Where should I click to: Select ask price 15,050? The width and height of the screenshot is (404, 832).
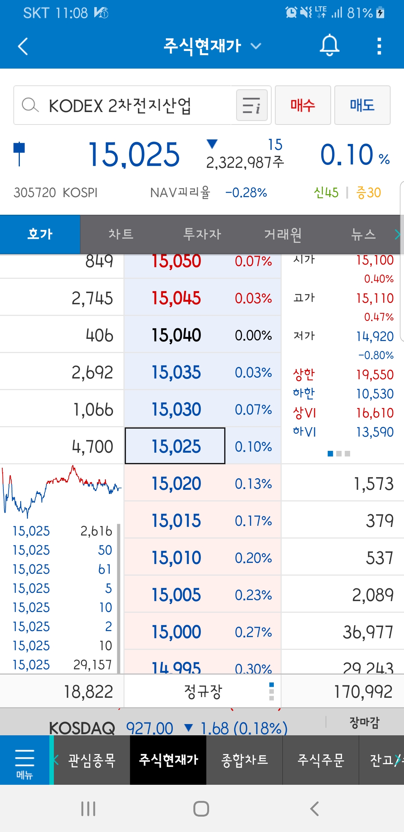coord(177,261)
